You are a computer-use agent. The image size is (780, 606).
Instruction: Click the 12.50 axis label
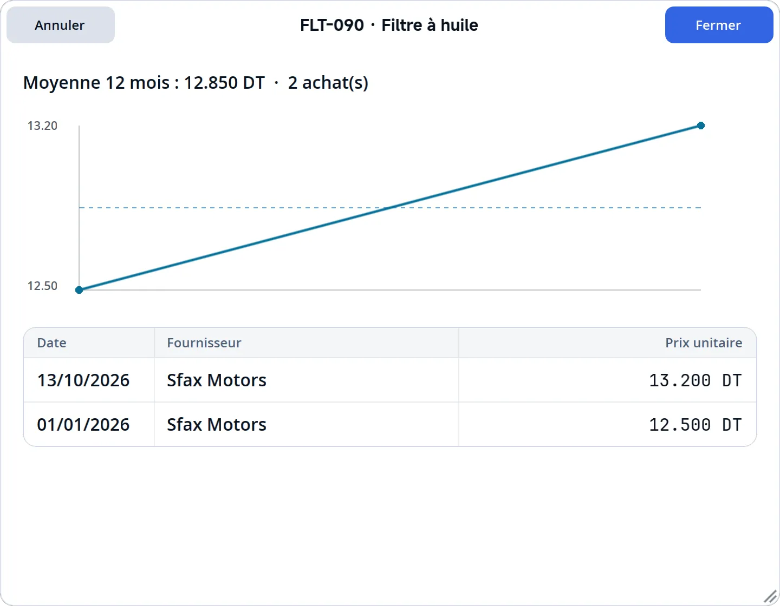click(42, 286)
